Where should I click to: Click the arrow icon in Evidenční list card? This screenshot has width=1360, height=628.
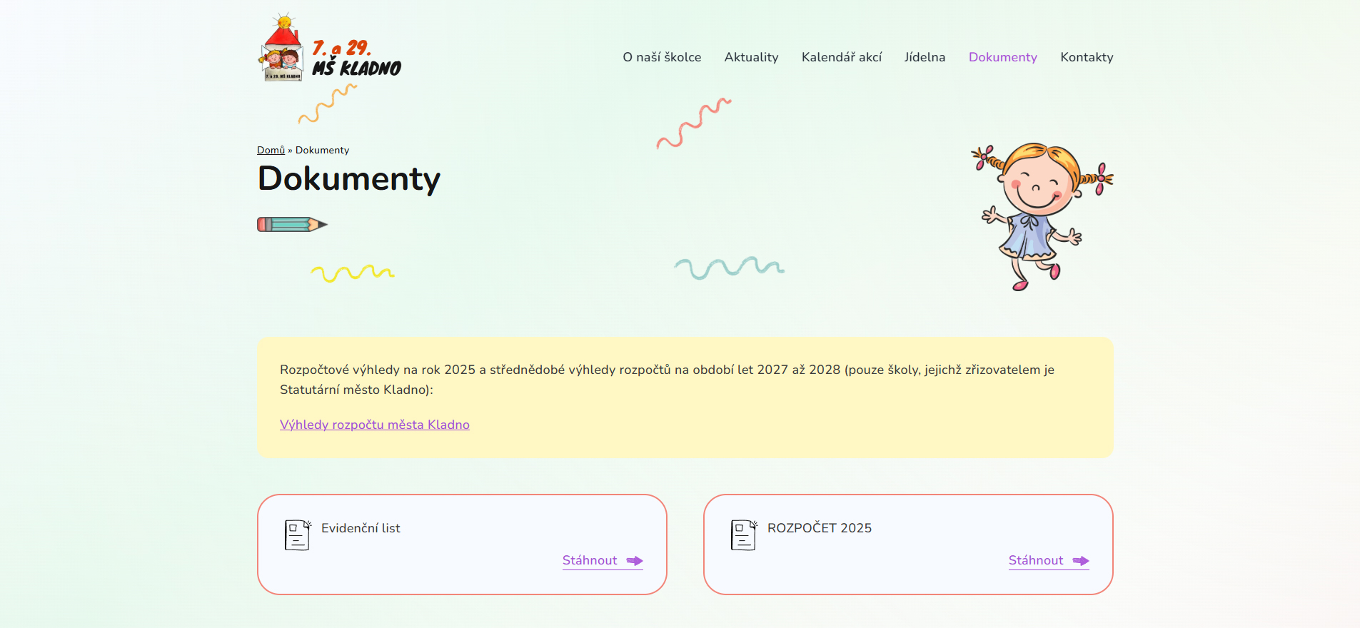[x=635, y=561]
